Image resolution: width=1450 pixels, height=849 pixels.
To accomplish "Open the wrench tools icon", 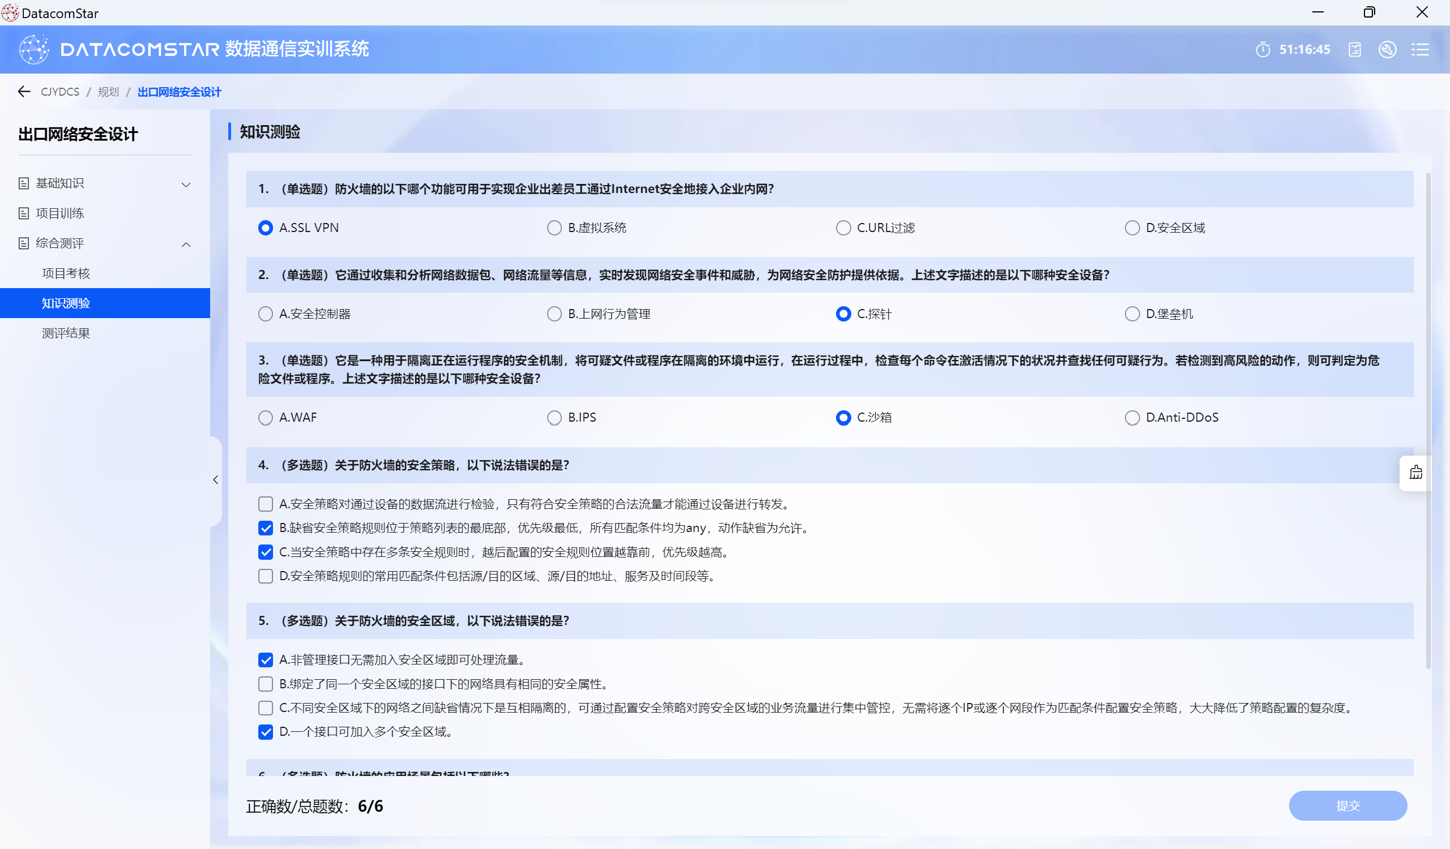I will point(1387,49).
